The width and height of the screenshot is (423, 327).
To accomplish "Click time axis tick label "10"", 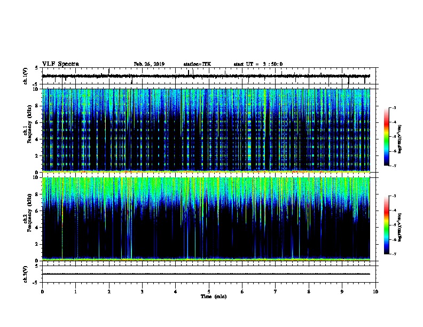I will click(375, 292).
